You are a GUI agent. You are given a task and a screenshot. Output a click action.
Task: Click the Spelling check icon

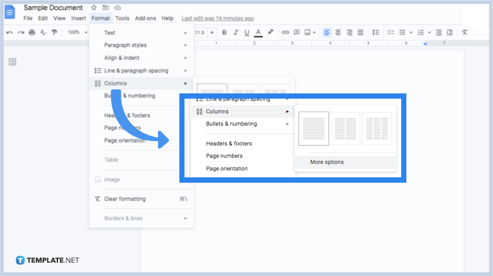tap(44, 32)
